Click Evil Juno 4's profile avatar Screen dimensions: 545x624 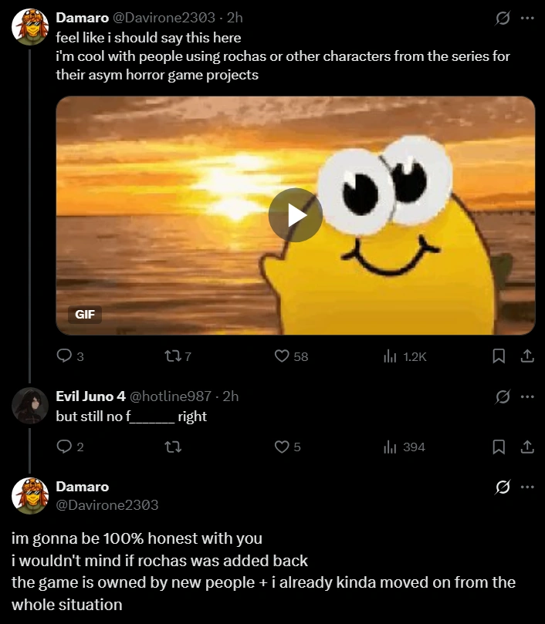(30, 406)
